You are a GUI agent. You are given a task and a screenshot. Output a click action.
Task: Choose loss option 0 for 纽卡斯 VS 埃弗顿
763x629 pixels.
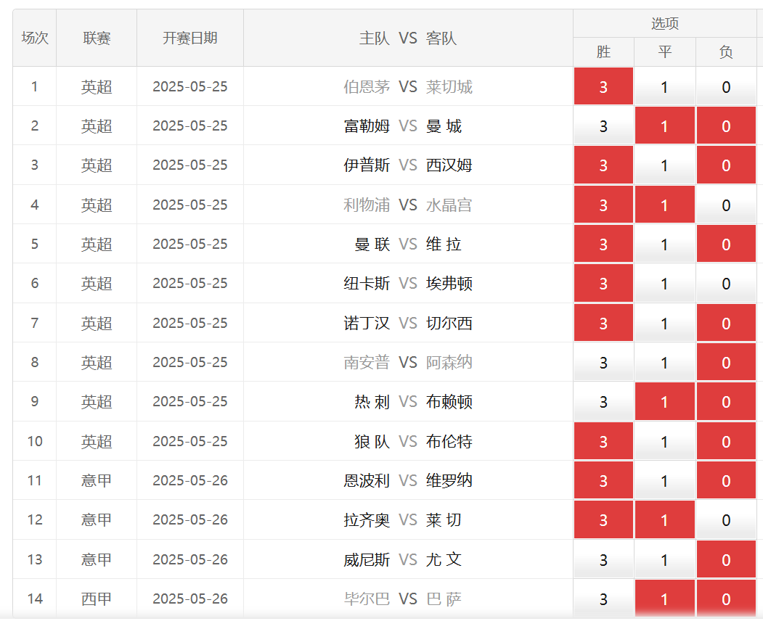tap(726, 284)
